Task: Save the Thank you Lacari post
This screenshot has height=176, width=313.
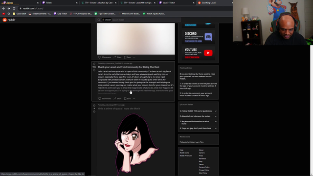Action: tap(127, 99)
